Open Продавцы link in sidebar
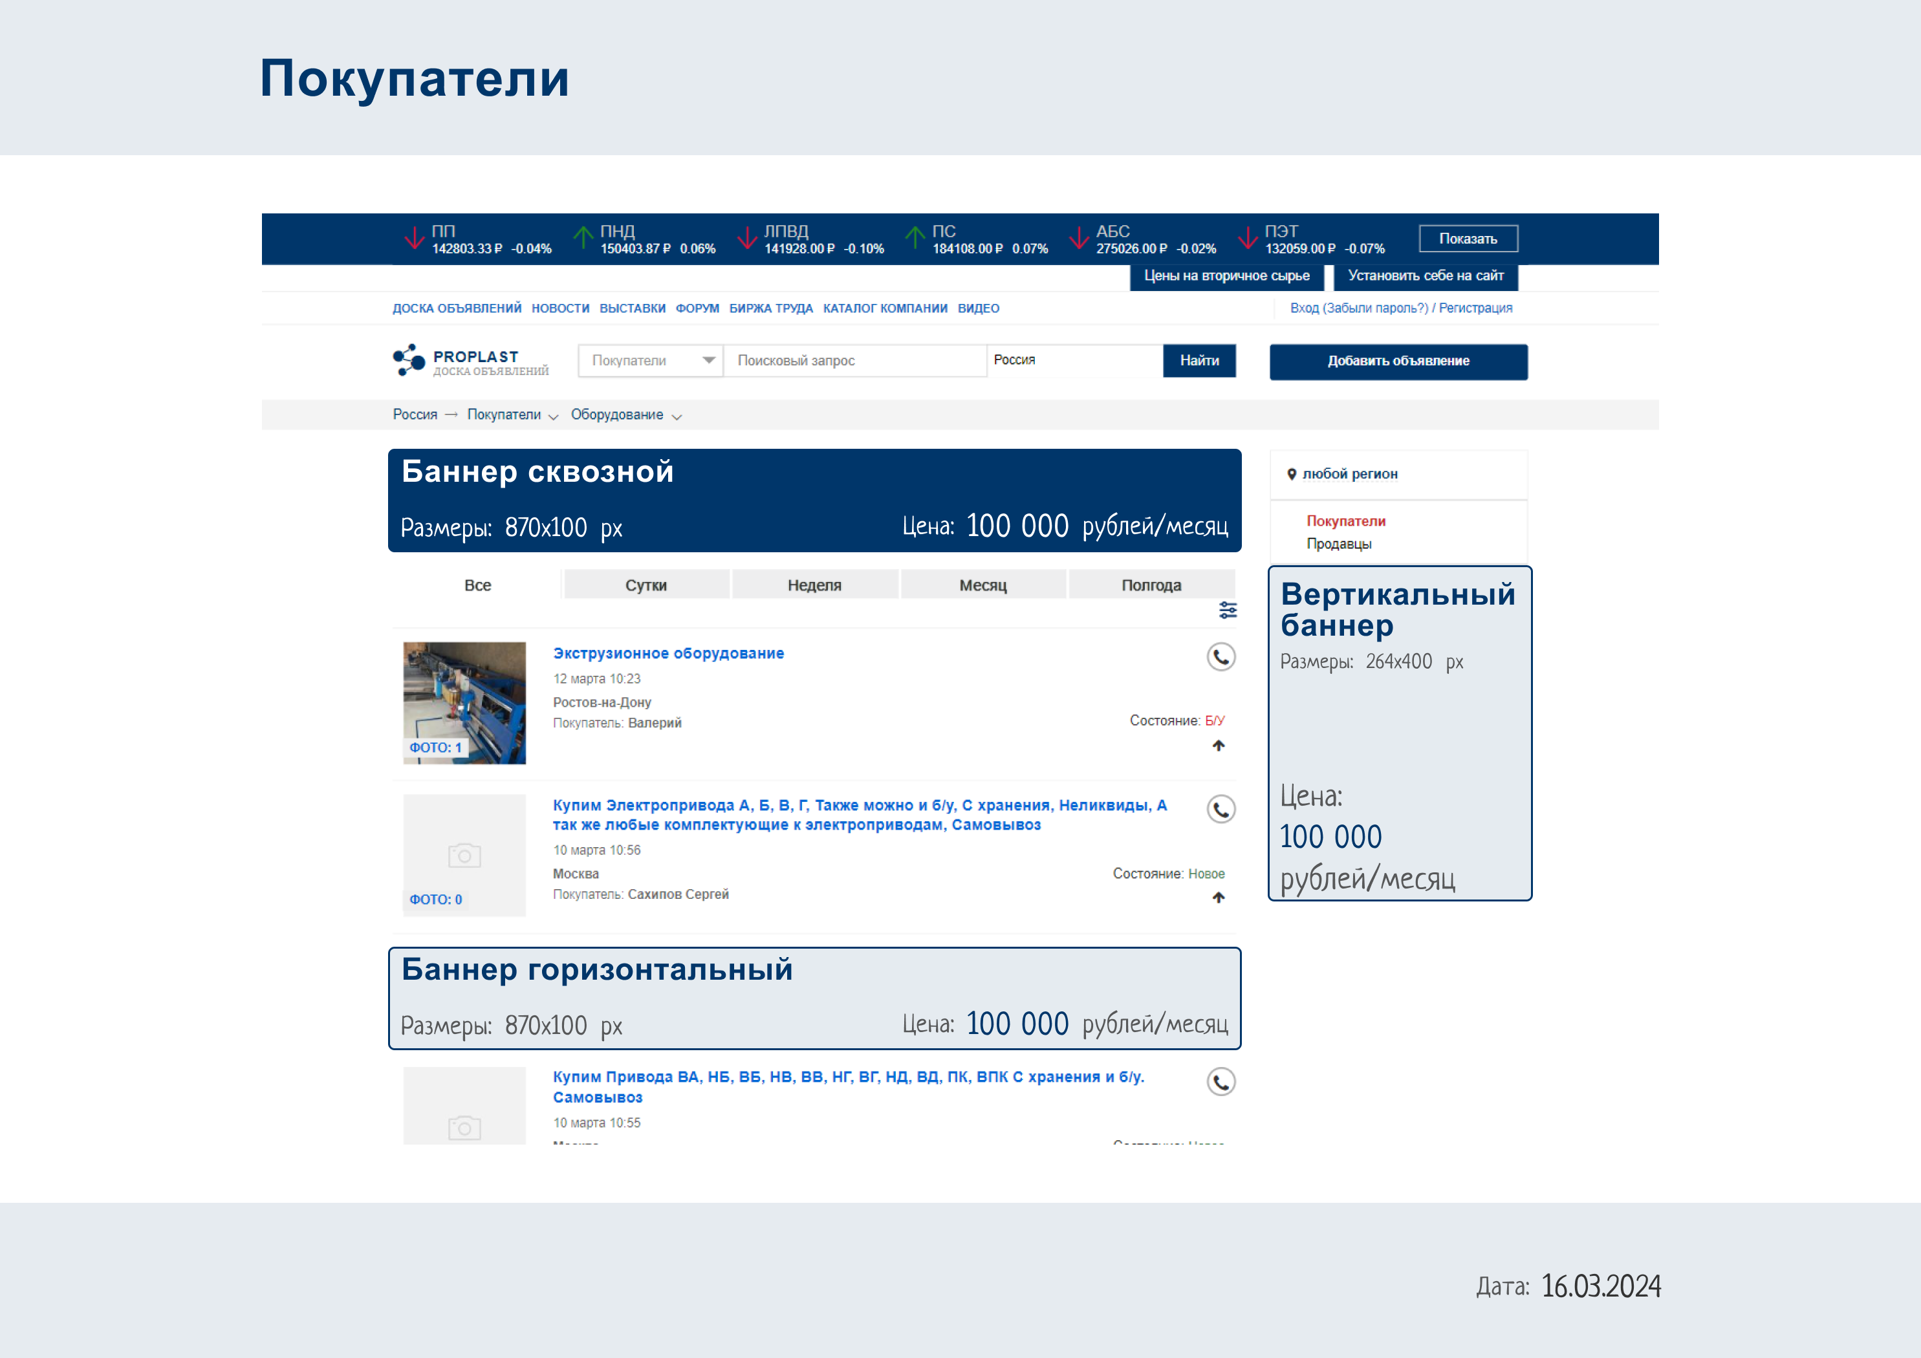The width and height of the screenshot is (1921, 1358). pyautogui.click(x=1339, y=544)
